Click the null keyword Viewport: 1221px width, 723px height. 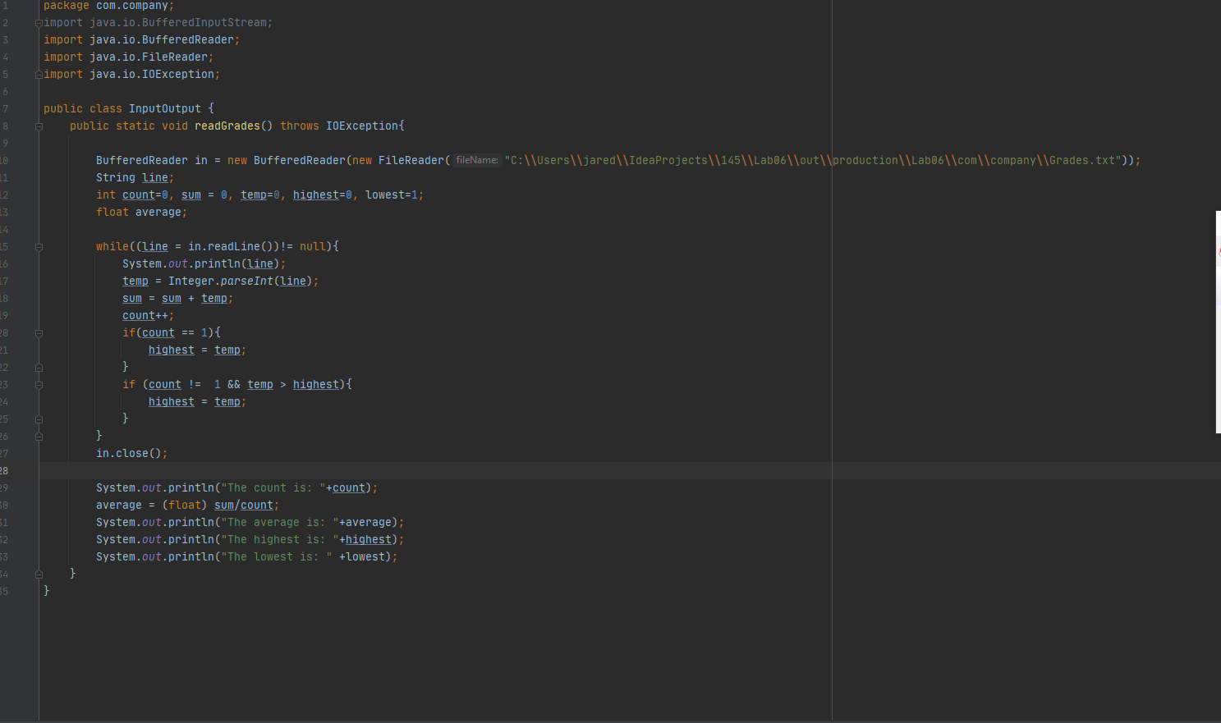(x=313, y=246)
